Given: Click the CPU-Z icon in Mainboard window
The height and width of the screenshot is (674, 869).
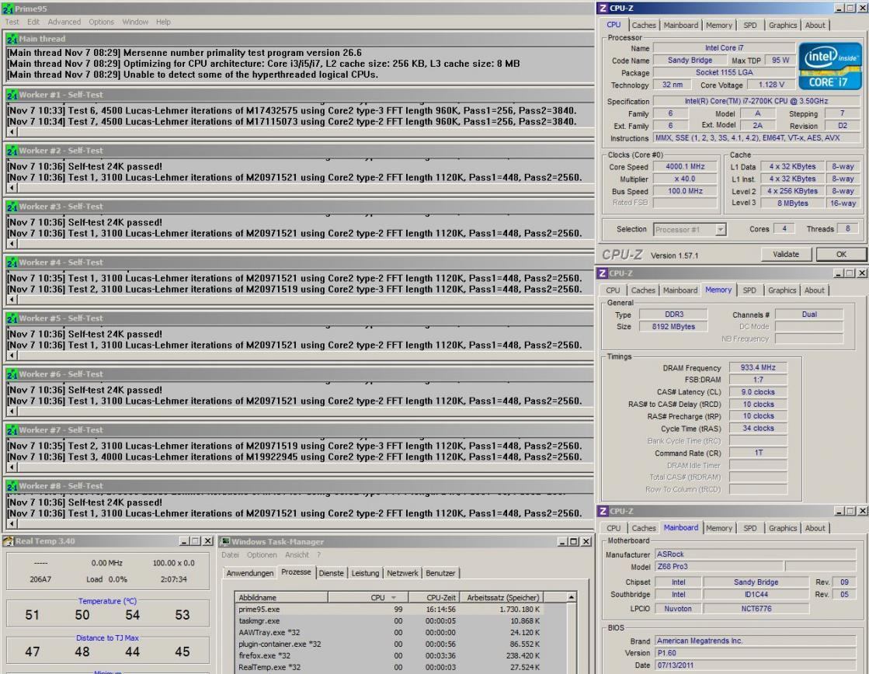Looking at the screenshot, I should pyautogui.click(x=603, y=511).
